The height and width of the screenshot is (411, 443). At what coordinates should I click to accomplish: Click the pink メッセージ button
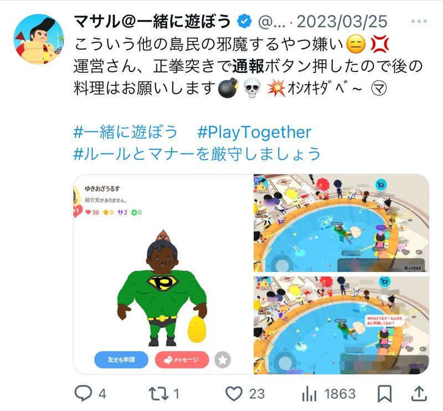pyautogui.click(x=182, y=359)
